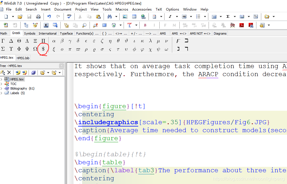The image size is (287, 184).
Task: Click the includegraphics command in editor
Action: point(108,122)
